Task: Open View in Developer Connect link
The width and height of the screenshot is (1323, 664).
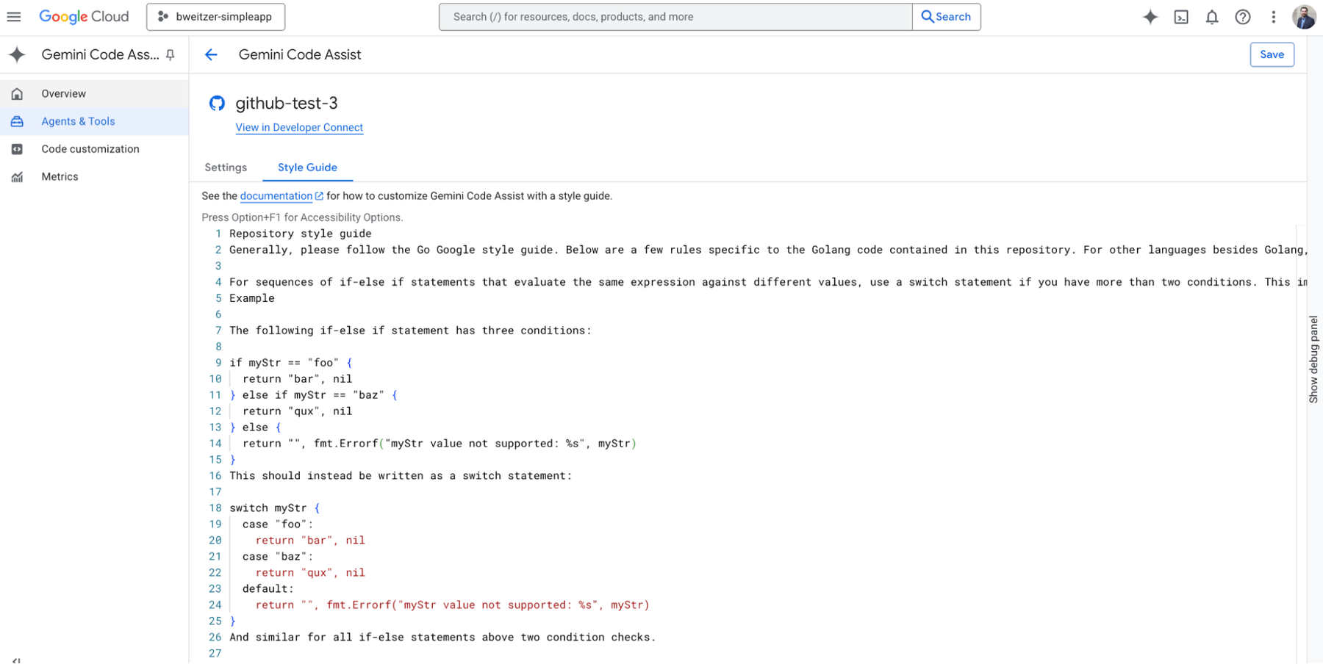Action: point(299,127)
